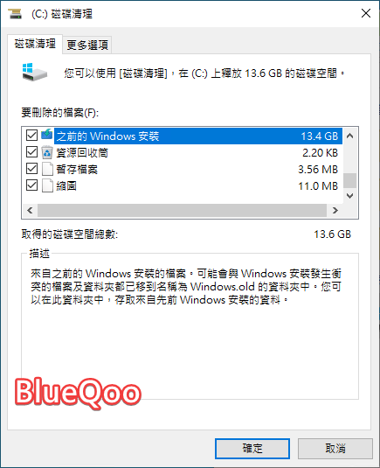Viewport: 380px width, 468px height.
Task: Toggle the 資源回收筒 checkbox
Action: click(31, 152)
